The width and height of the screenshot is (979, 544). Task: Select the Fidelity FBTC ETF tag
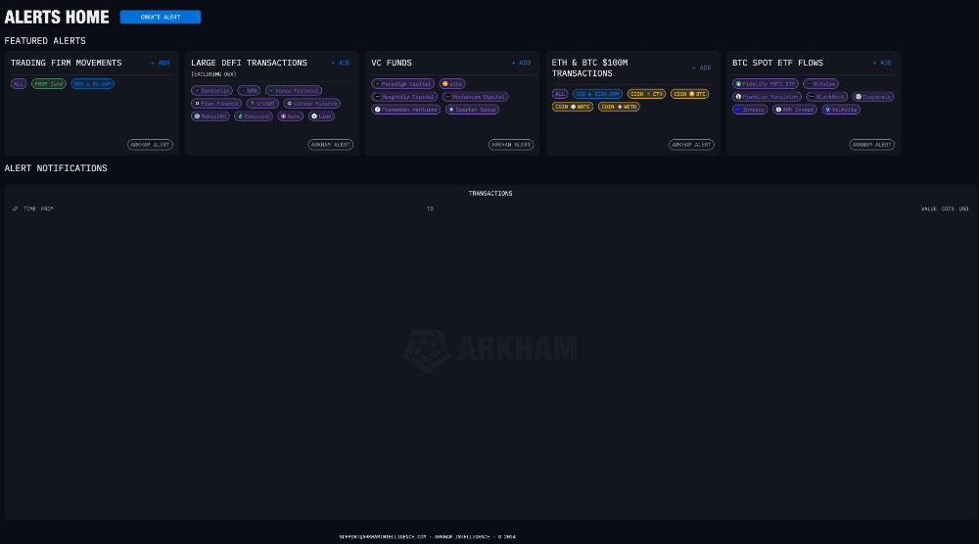coord(766,84)
